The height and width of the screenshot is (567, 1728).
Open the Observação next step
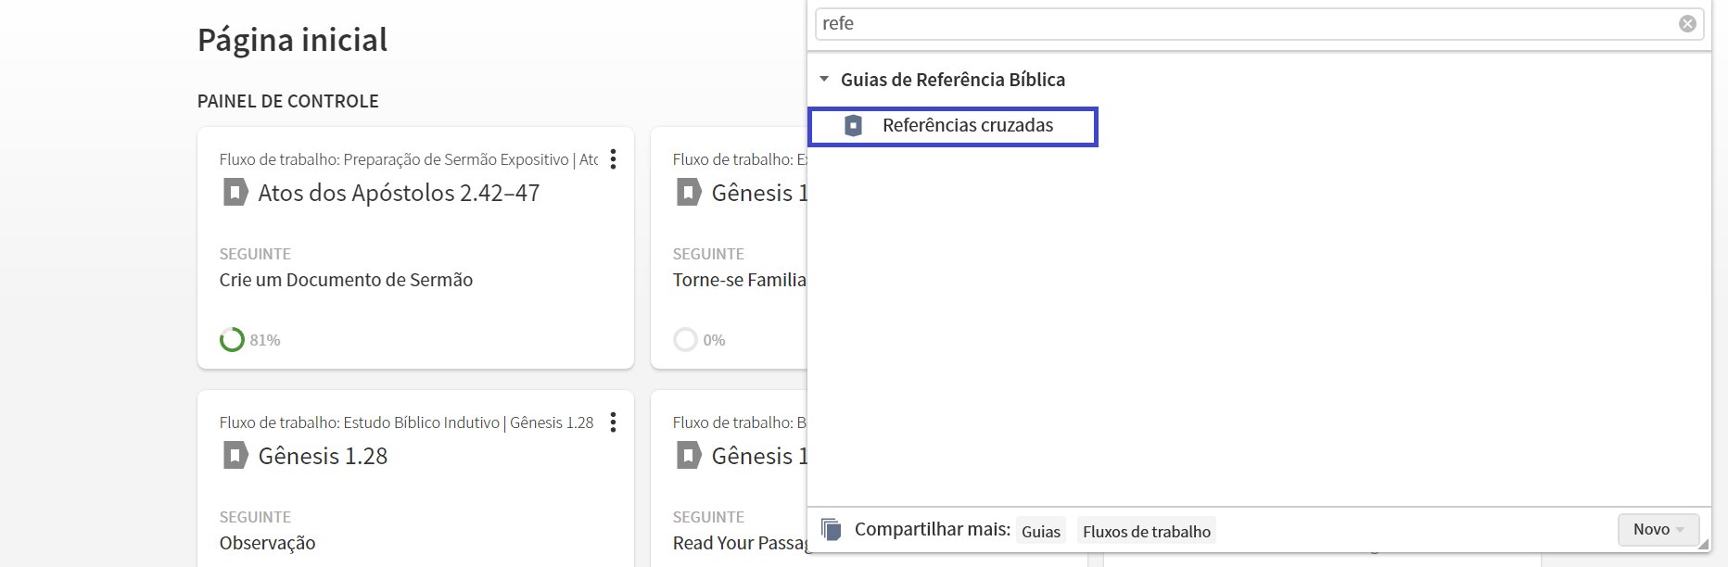tap(267, 543)
